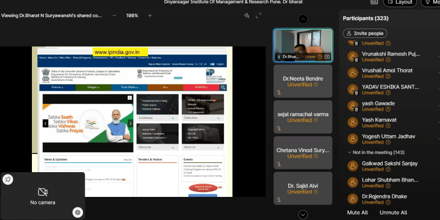The height and width of the screenshot is (220, 440).
Task: Click the www.ipindia.gov.in yellow label
Action: [x=120, y=52]
